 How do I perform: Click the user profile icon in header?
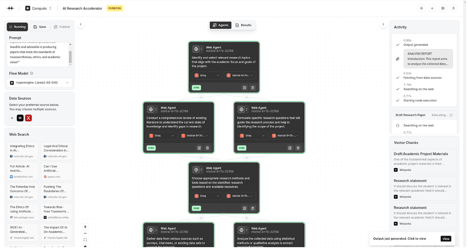click(x=453, y=8)
